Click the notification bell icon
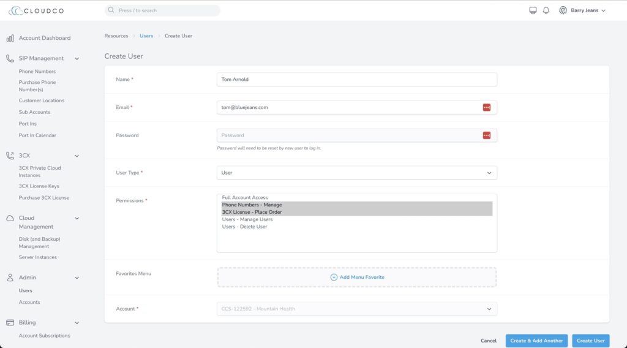This screenshot has height=348, width=627. 546,10
